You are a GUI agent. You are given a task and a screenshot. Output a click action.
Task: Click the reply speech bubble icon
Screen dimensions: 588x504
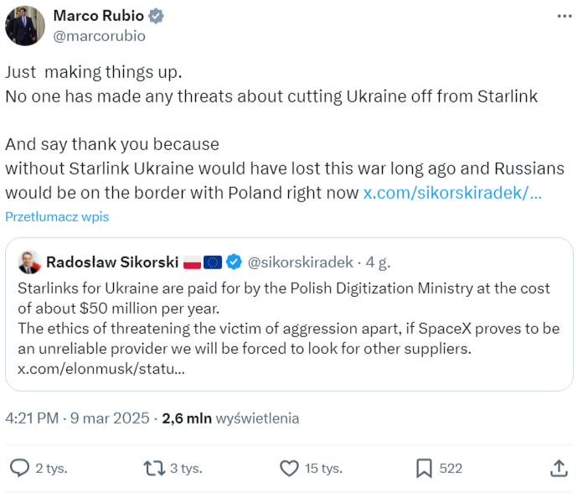tap(18, 468)
